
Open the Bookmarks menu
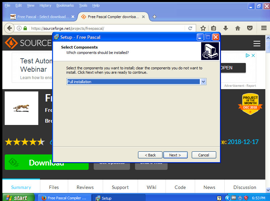pos(65,5)
